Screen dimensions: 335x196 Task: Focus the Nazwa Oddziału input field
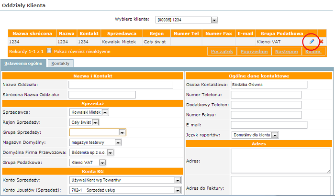tap(121, 85)
